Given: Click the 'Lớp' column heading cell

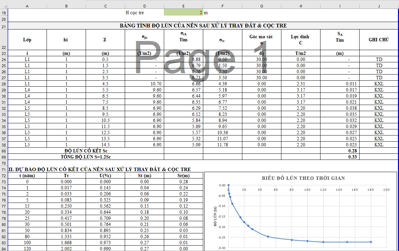Looking at the screenshot, I should (27, 40).
